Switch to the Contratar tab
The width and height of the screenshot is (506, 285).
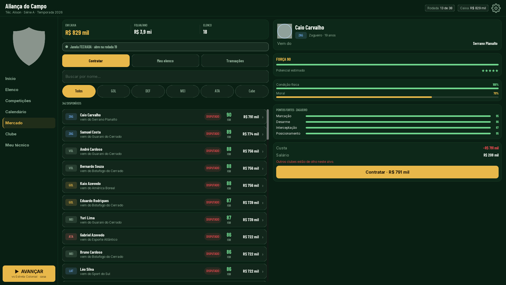coord(96,61)
